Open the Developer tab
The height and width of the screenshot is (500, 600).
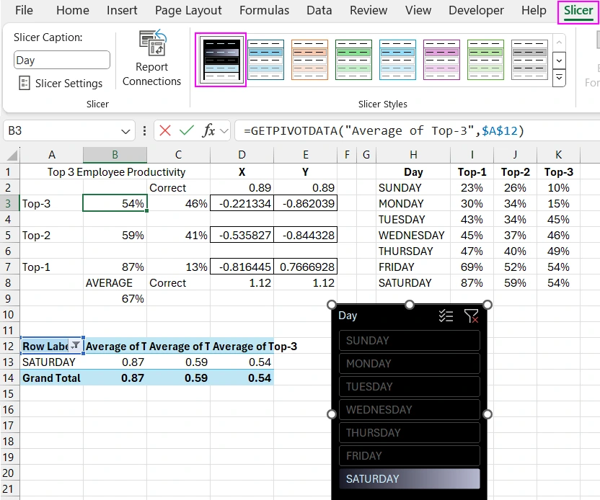(x=476, y=10)
